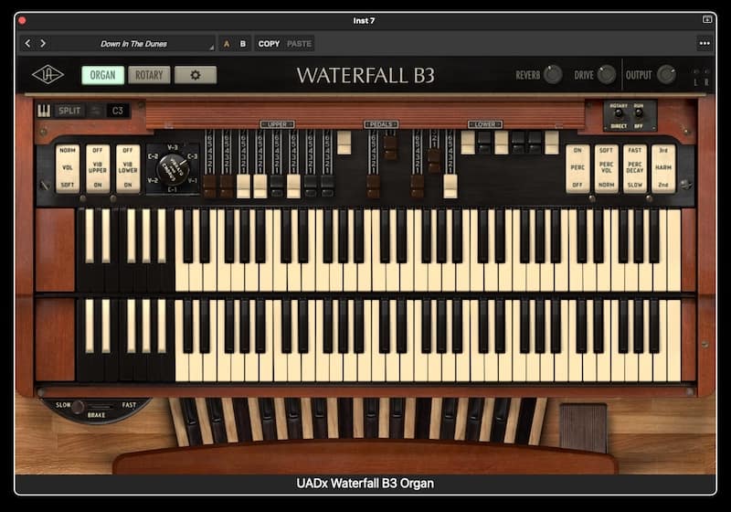Click the seventh upper drawbar, black
The image size is (731, 512).
tap(311, 186)
